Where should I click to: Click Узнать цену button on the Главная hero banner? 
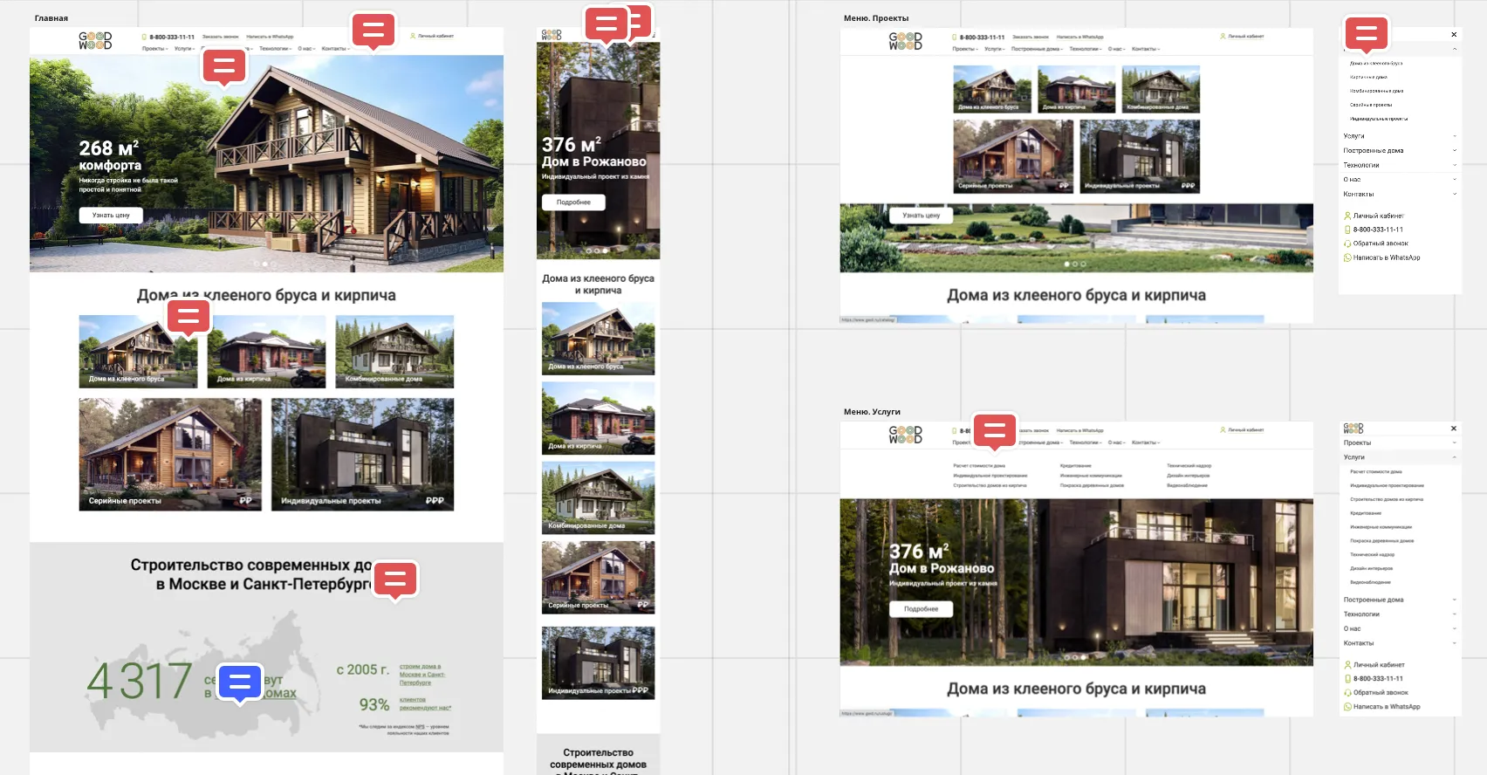click(x=111, y=215)
